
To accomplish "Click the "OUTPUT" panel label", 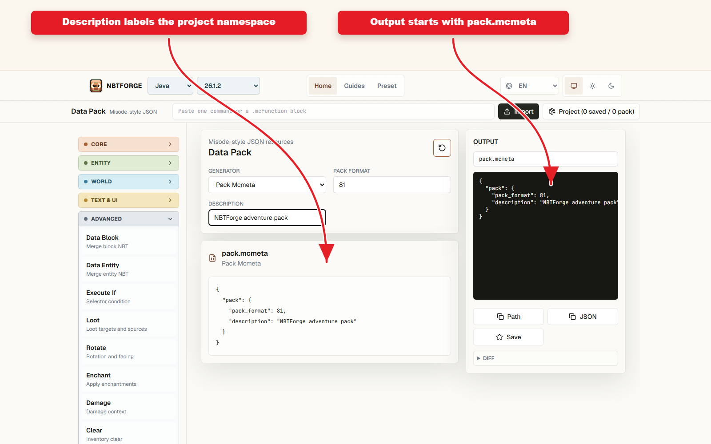I will tap(486, 142).
